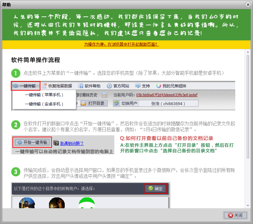This screenshot has width=253, height=224.
Task: Click the 支持 chat bubble icon
Action: pyautogui.click(x=138, y=86)
